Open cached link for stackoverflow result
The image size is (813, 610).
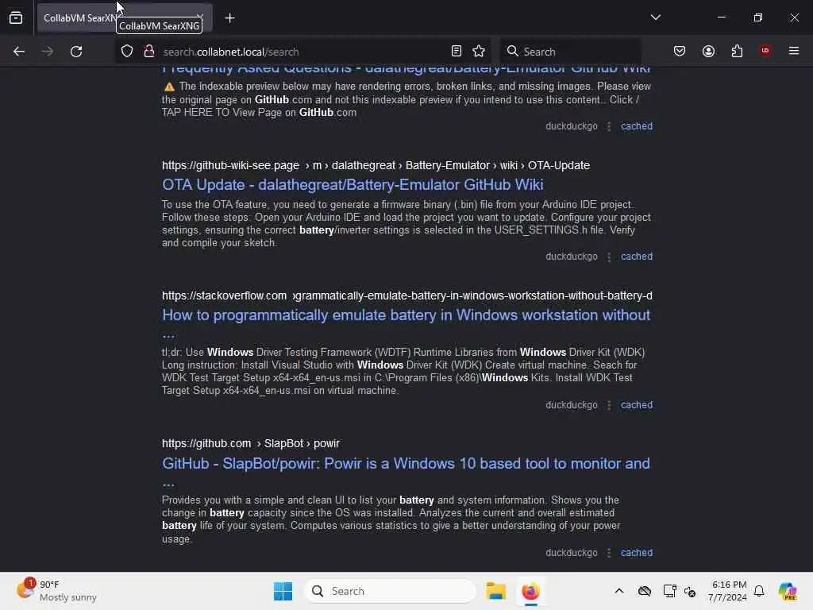coord(637,404)
